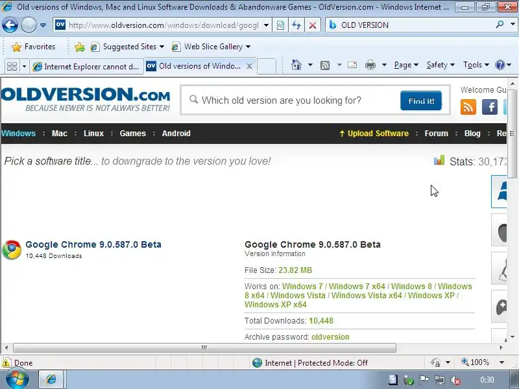Click the oldversion.com address bar URL

point(163,25)
